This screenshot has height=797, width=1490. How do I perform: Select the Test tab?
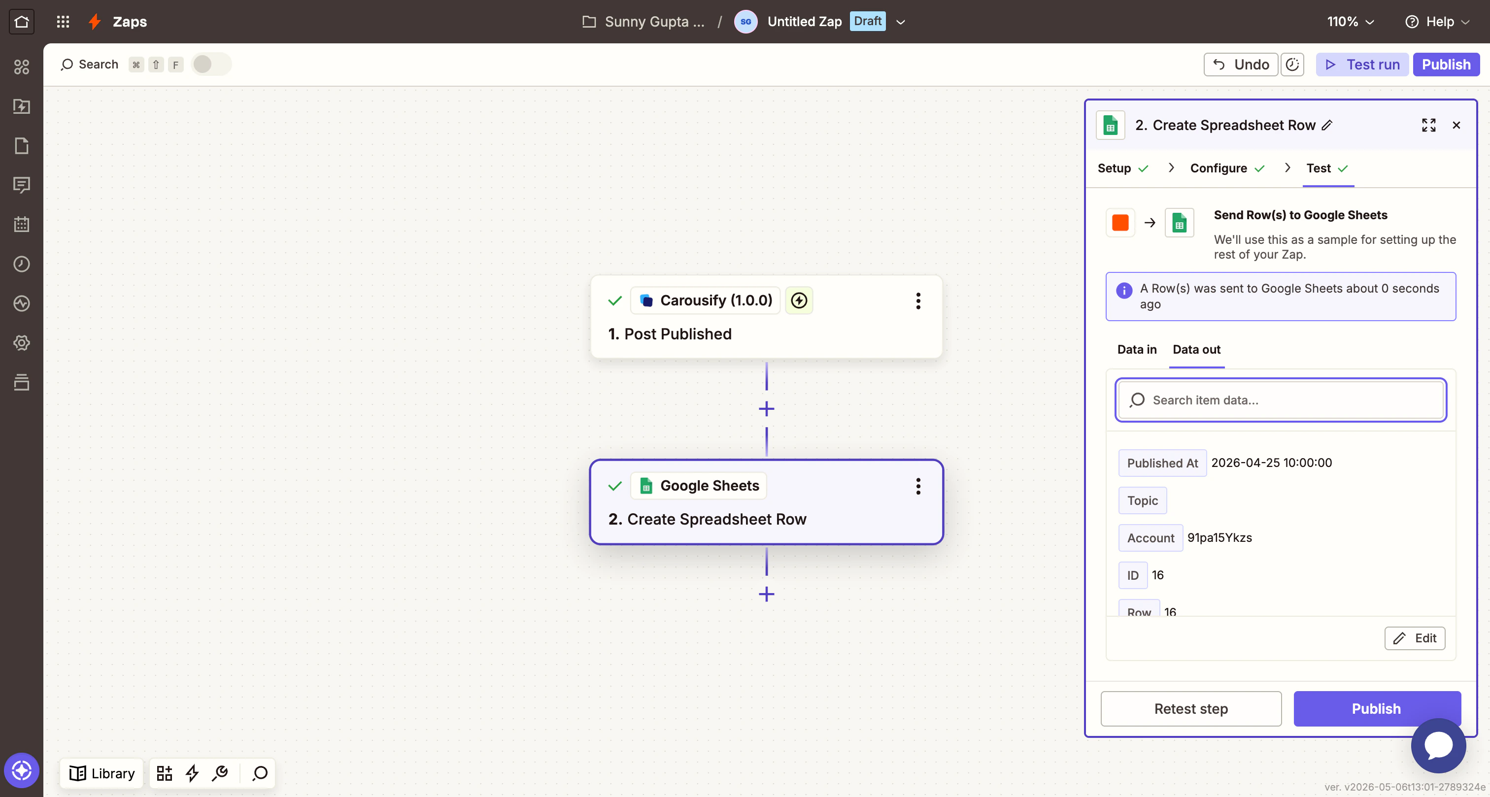pos(1327,168)
